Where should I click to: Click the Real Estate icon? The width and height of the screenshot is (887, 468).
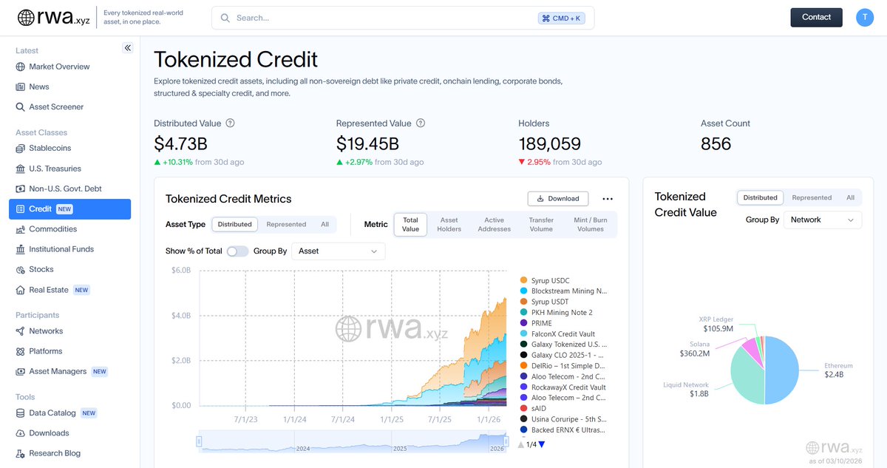[x=21, y=290]
